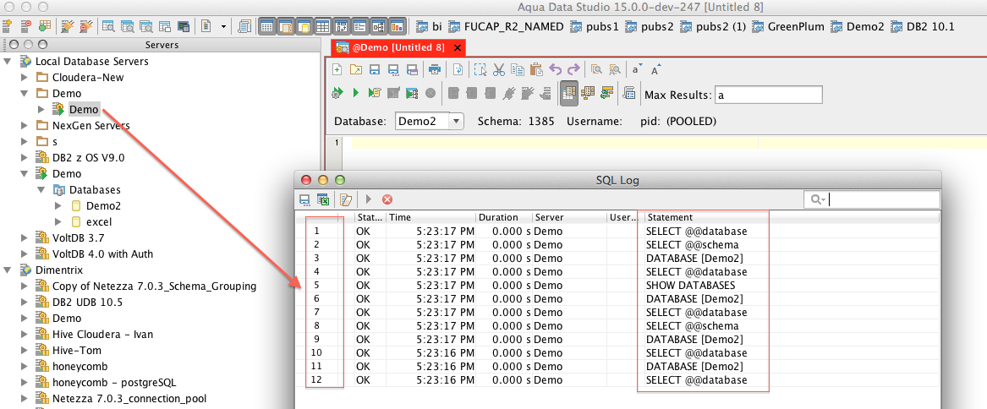Select Netezza 7.0.3_connection_pool server
Viewport: 987px width, 409px height.
(x=129, y=398)
